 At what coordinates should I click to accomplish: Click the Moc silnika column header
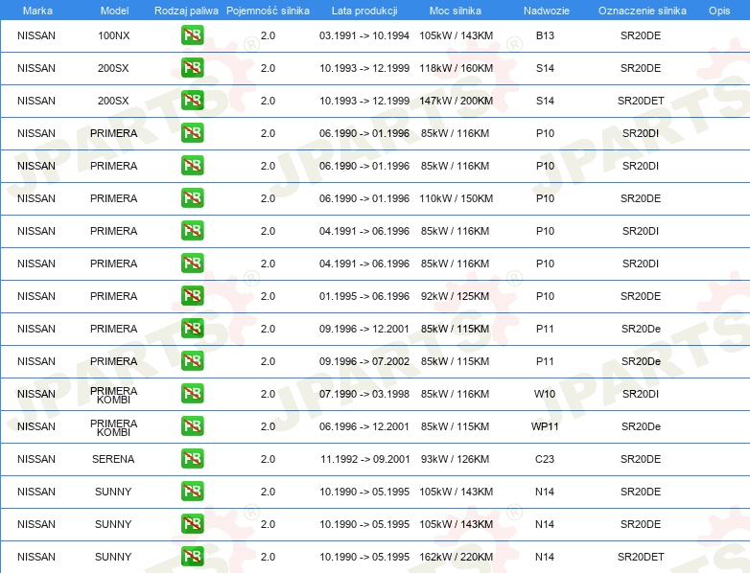456,11
